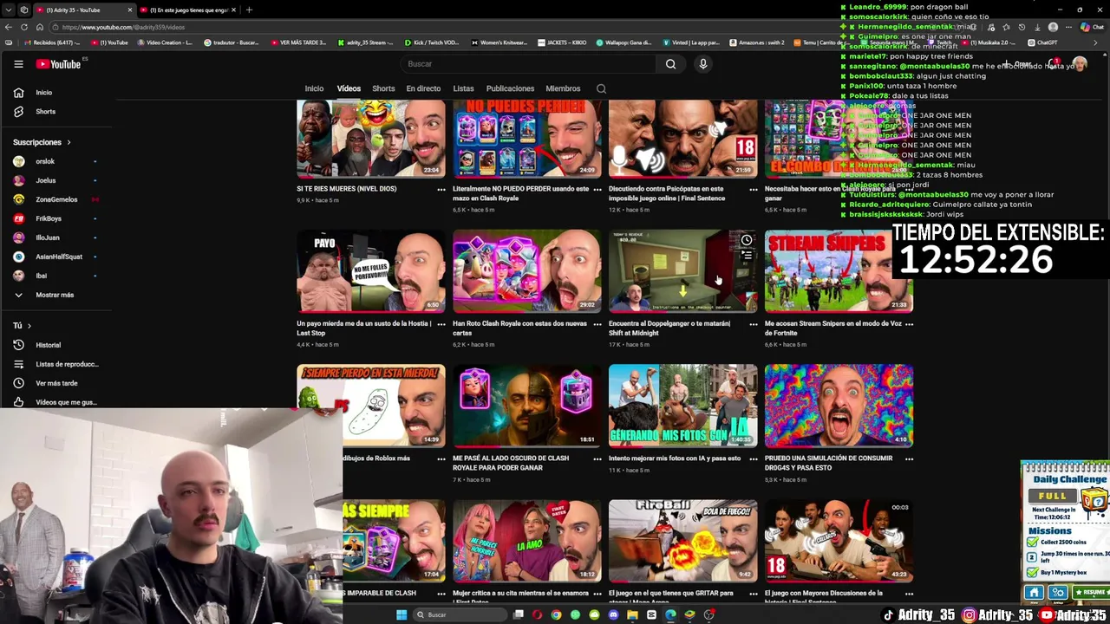1110x624 pixels.
Task: Click Edge icon in the taskbar
Action: coord(670,614)
